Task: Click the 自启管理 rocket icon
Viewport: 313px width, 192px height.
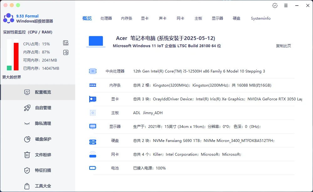Action: [27, 108]
